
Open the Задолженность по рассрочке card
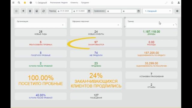[151, 64]
